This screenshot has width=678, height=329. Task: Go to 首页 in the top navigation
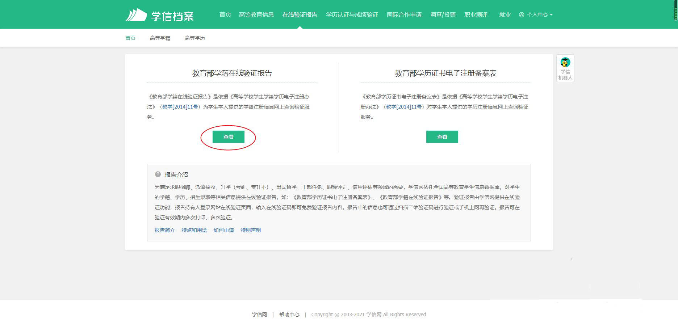[x=225, y=14]
